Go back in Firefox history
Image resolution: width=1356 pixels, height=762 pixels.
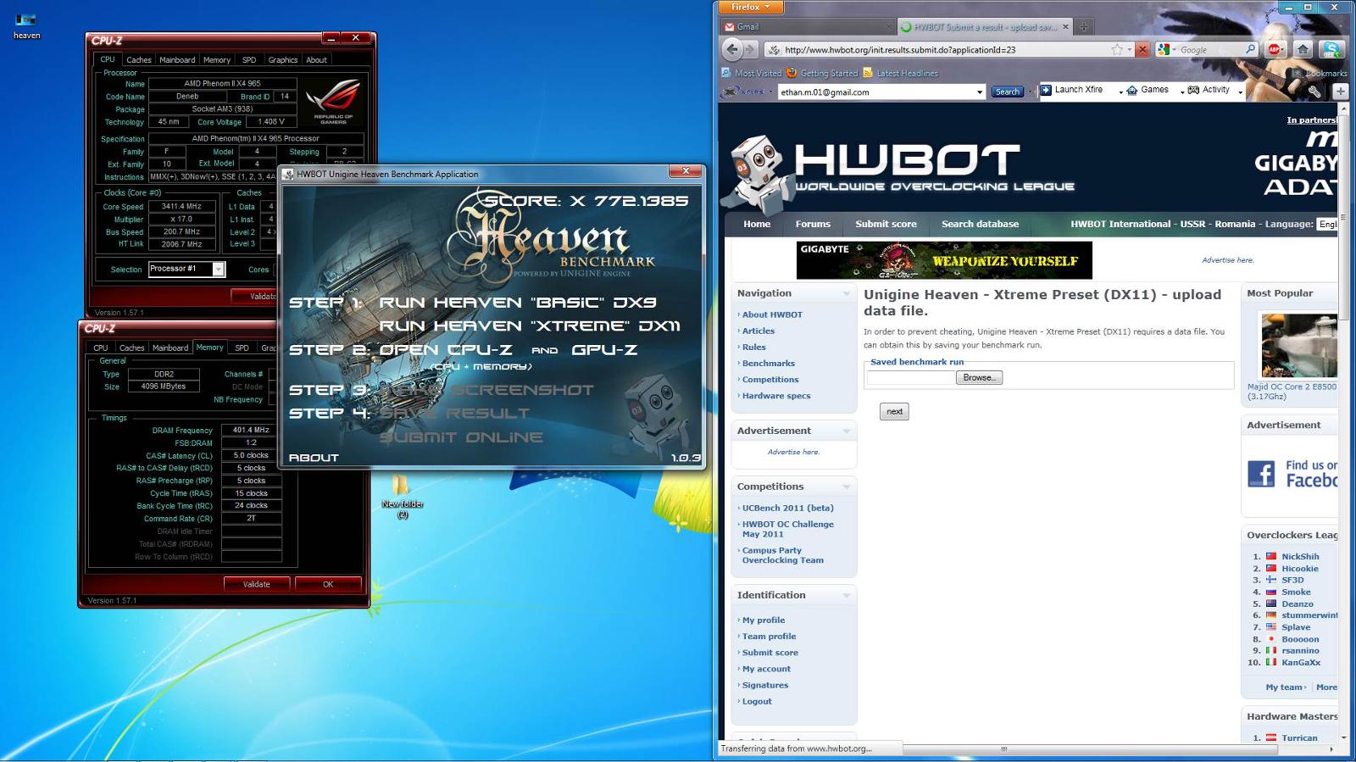click(x=733, y=49)
